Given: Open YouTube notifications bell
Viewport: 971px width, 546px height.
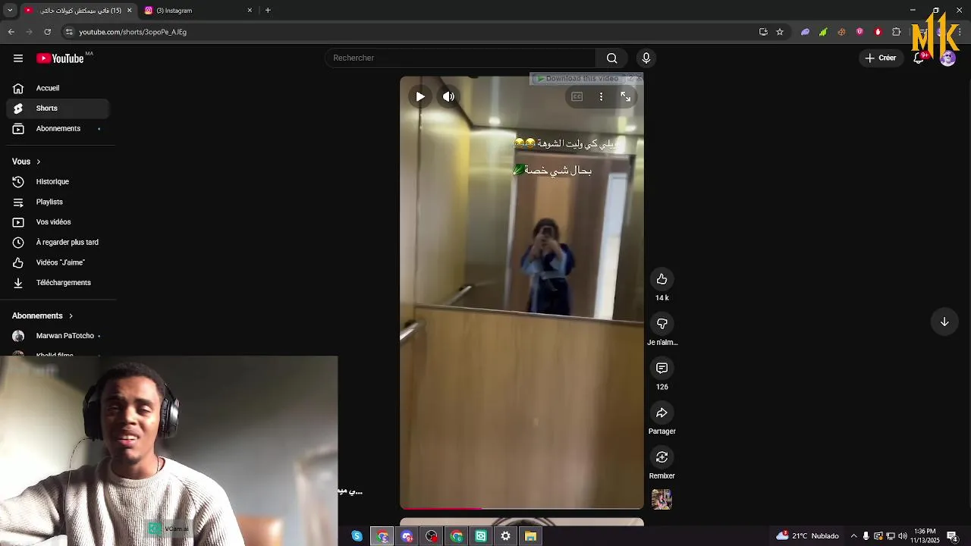Looking at the screenshot, I should pyautogui.click(x=919, y=58).
